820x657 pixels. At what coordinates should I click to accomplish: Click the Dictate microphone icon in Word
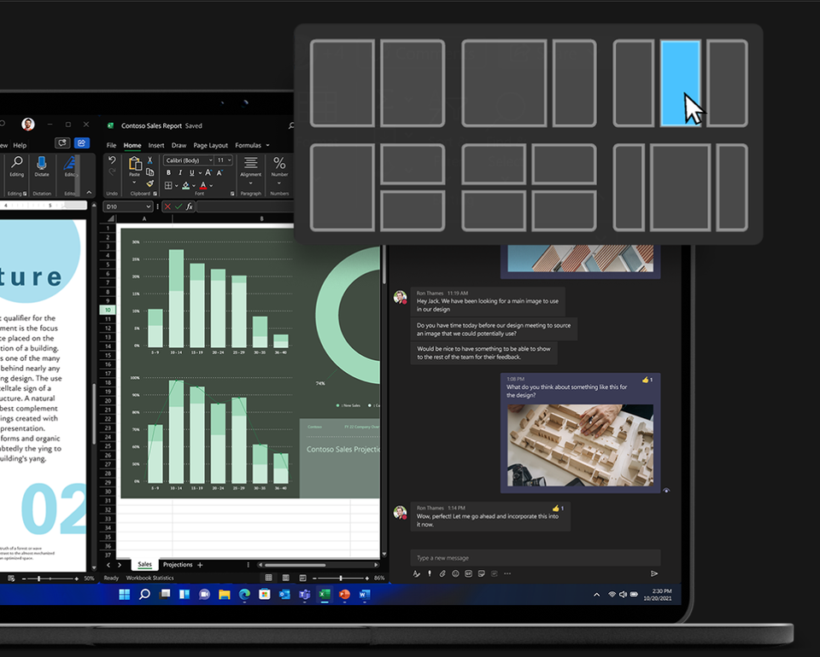[x=42, y=163]
